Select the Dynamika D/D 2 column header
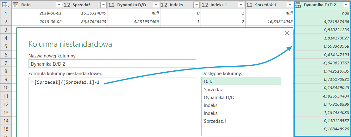 point(320,5)
